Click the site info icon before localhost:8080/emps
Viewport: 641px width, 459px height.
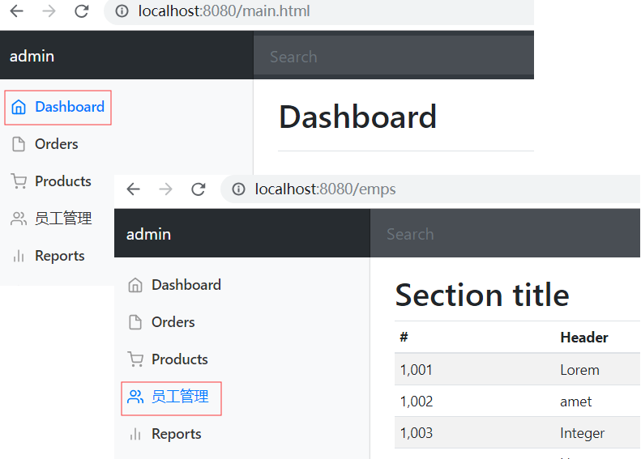coord(239,189)
